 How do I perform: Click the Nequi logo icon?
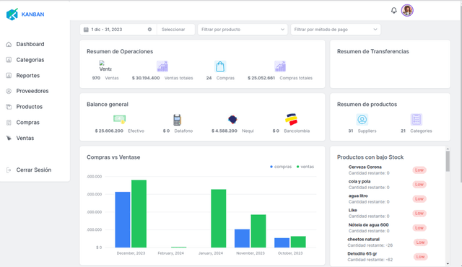click(x=232, y=119)
